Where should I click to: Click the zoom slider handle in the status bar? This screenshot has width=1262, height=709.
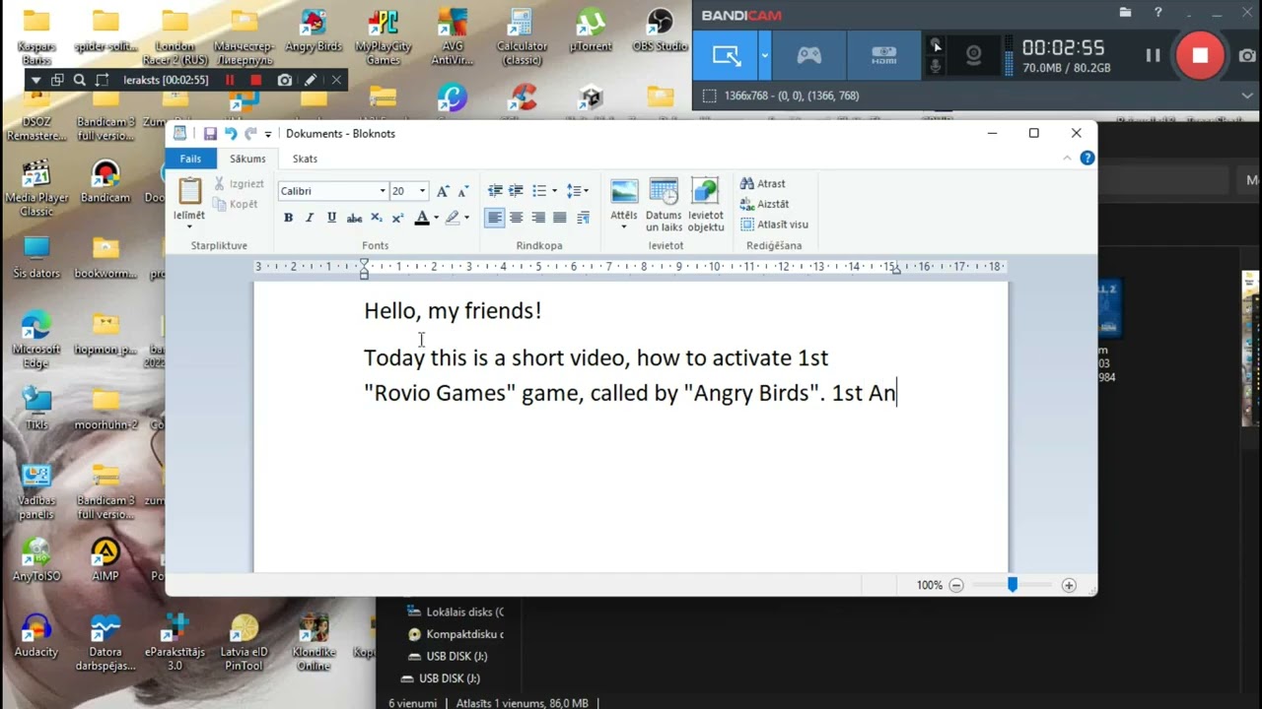pyautogui.click(x=1012, y=585)
